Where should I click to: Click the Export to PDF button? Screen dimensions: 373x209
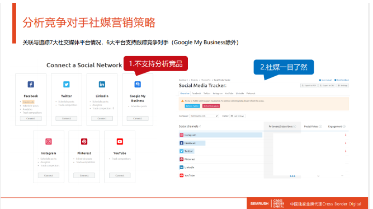[x=309, y=86]
